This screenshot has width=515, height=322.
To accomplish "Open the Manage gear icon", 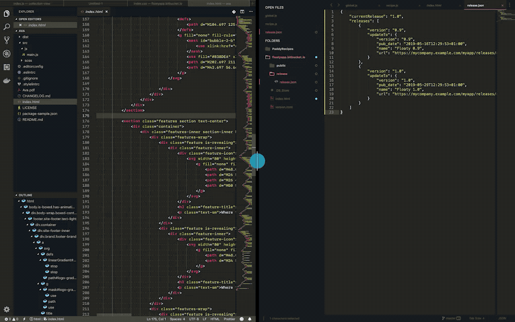I will pyautogui.click(x=6, y=309).
